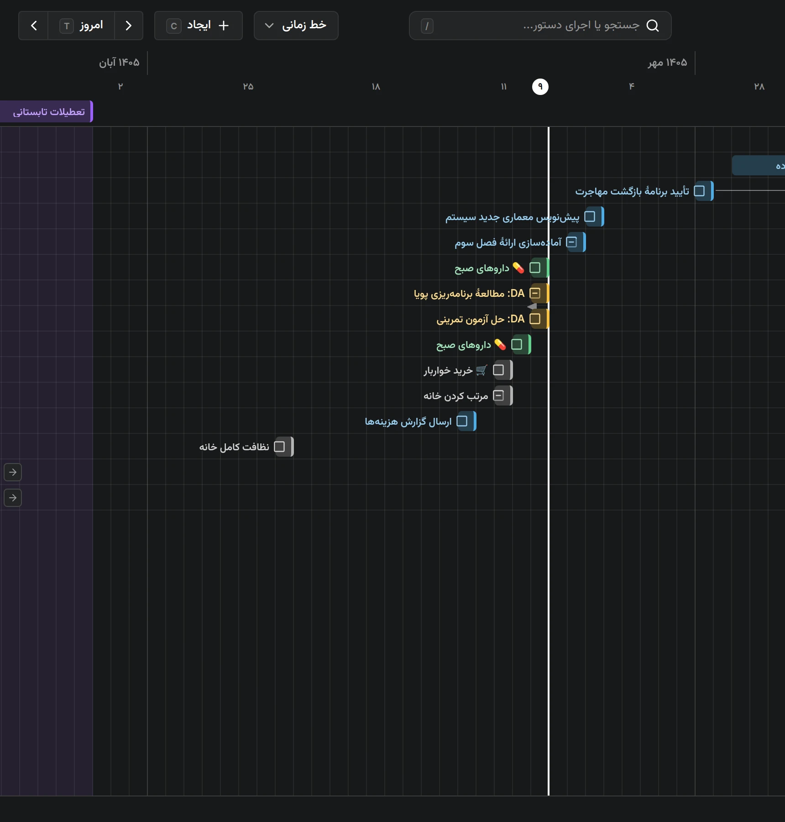The image size is (785, 822).
Task: Mark نظافت کامل خانه as done
Action: click(279, 447)
